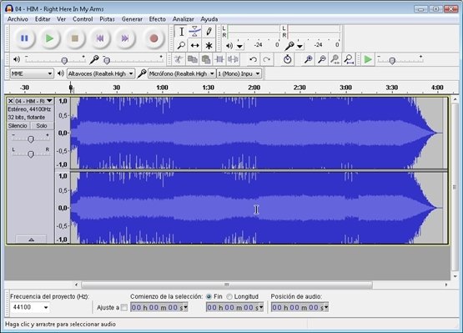The width and height of the screenshot is (463, 333).
Task: Click the output volume slider handle
Action: [64, 61]
